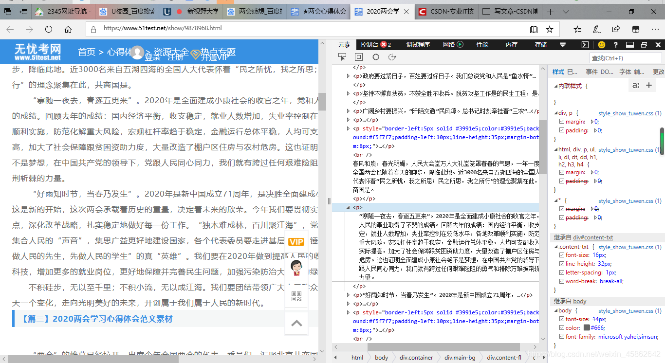This screenshot has width=665, height=363.
Task: Follow the div#content-txt inherited link
Action: pos(593,237)
